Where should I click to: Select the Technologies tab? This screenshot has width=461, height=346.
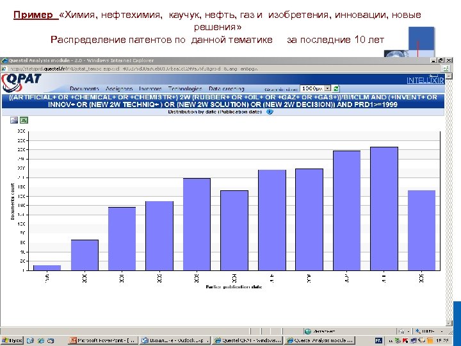(185, 88)
